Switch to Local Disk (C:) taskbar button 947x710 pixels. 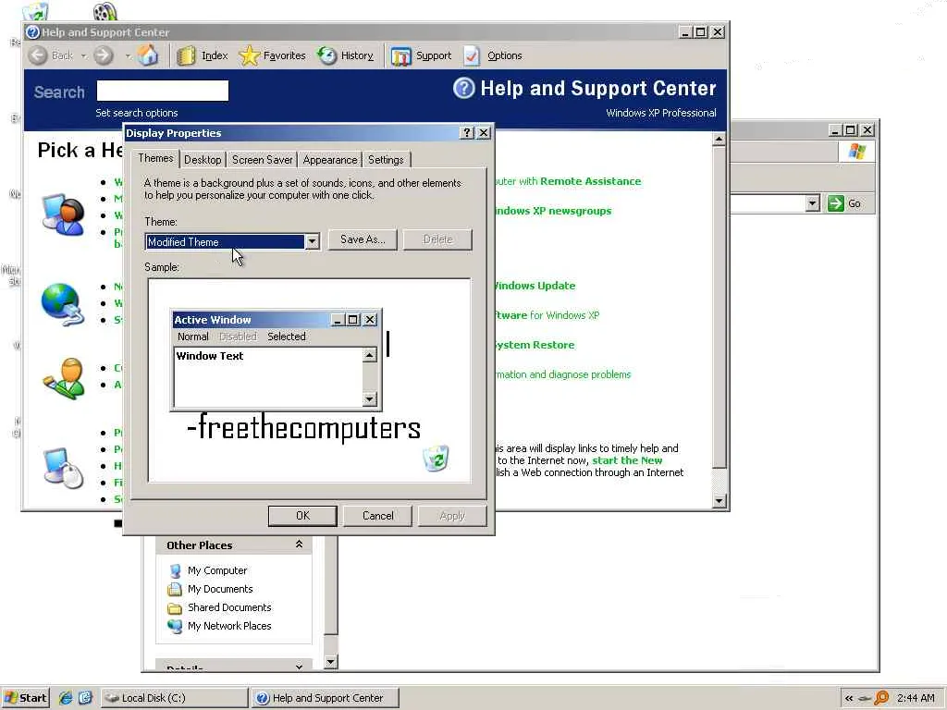(x=174, y=698)
